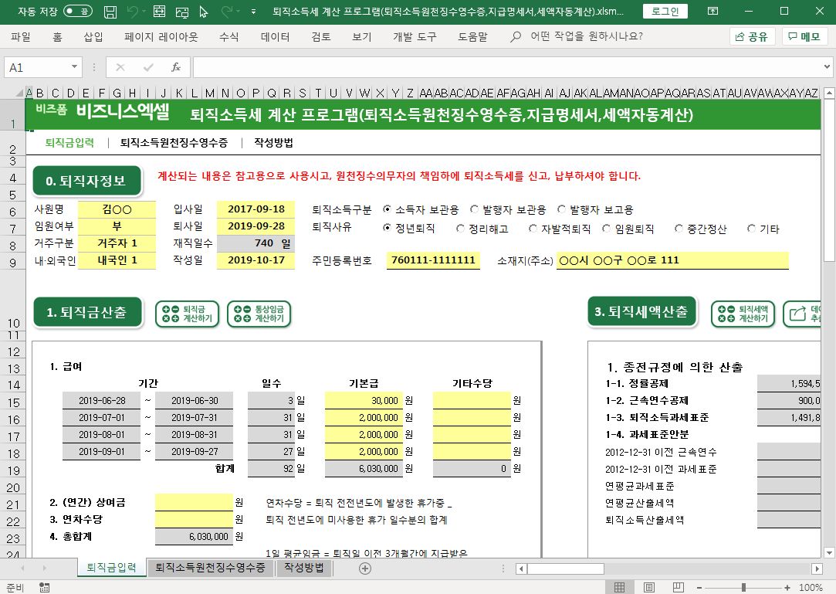
Task: Toggle the 자동 저장 autosave switch
Action: pyautogui.click(x=78, y=12)
